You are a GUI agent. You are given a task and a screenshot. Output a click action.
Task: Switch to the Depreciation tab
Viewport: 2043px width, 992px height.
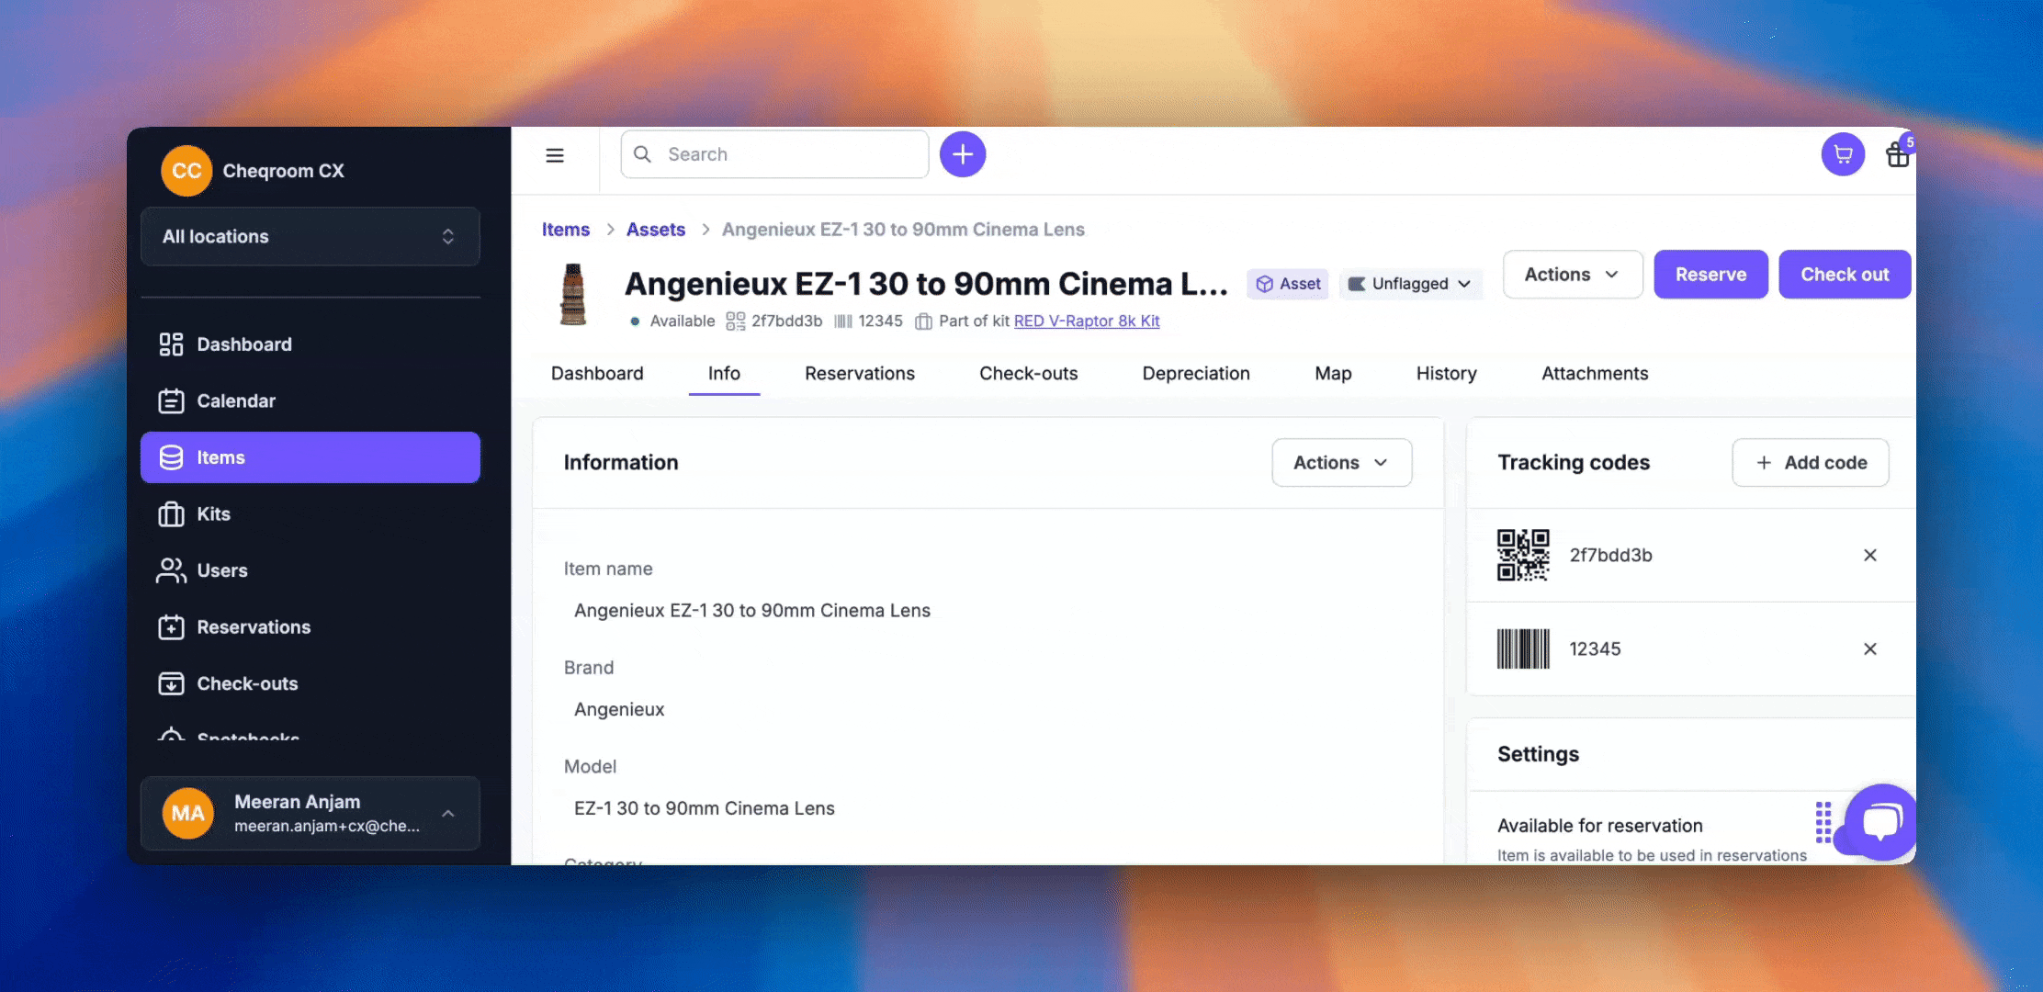pyautogui.click(x=1196, y=374)
